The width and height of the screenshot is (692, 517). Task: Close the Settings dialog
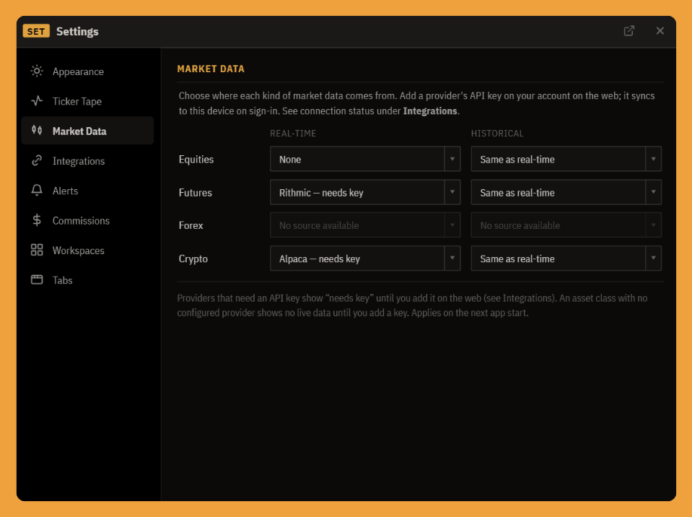click(x=660, y=31)
